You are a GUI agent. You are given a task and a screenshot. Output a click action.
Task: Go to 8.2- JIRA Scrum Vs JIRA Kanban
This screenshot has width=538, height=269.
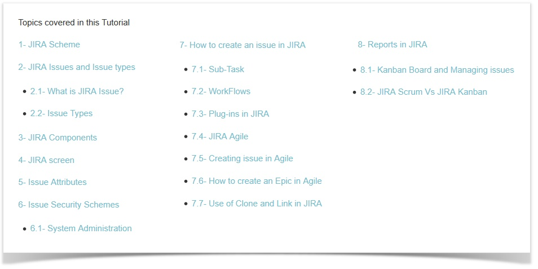click(424, 92)
